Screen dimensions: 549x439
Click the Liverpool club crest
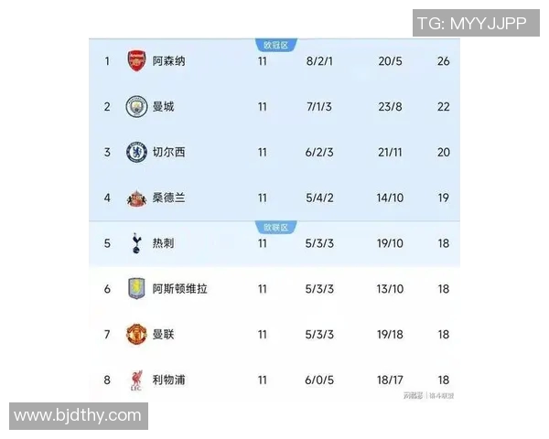click(x=136, y=380)
